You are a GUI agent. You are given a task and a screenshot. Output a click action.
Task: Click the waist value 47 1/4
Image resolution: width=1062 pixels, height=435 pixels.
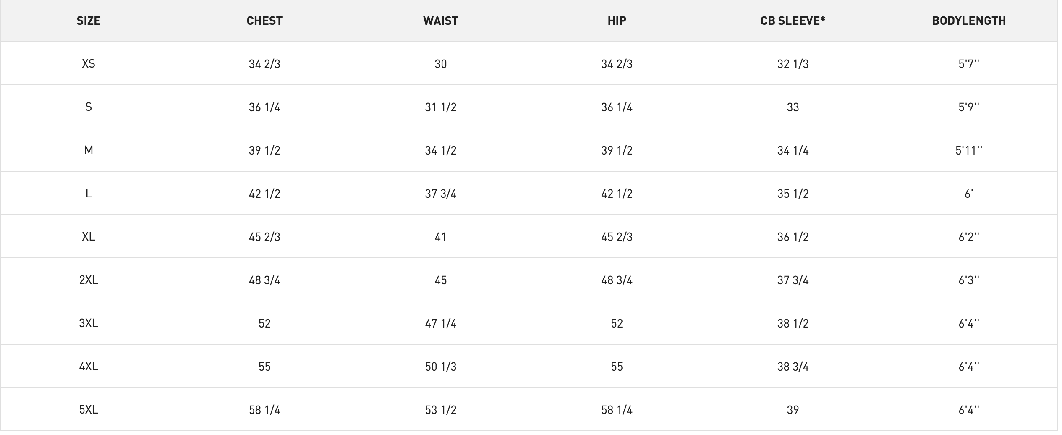pos(440,323)
